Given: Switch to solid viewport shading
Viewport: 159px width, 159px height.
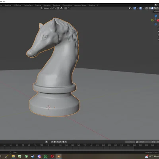Looking at the screenshot, I should [x=152, y=8].
